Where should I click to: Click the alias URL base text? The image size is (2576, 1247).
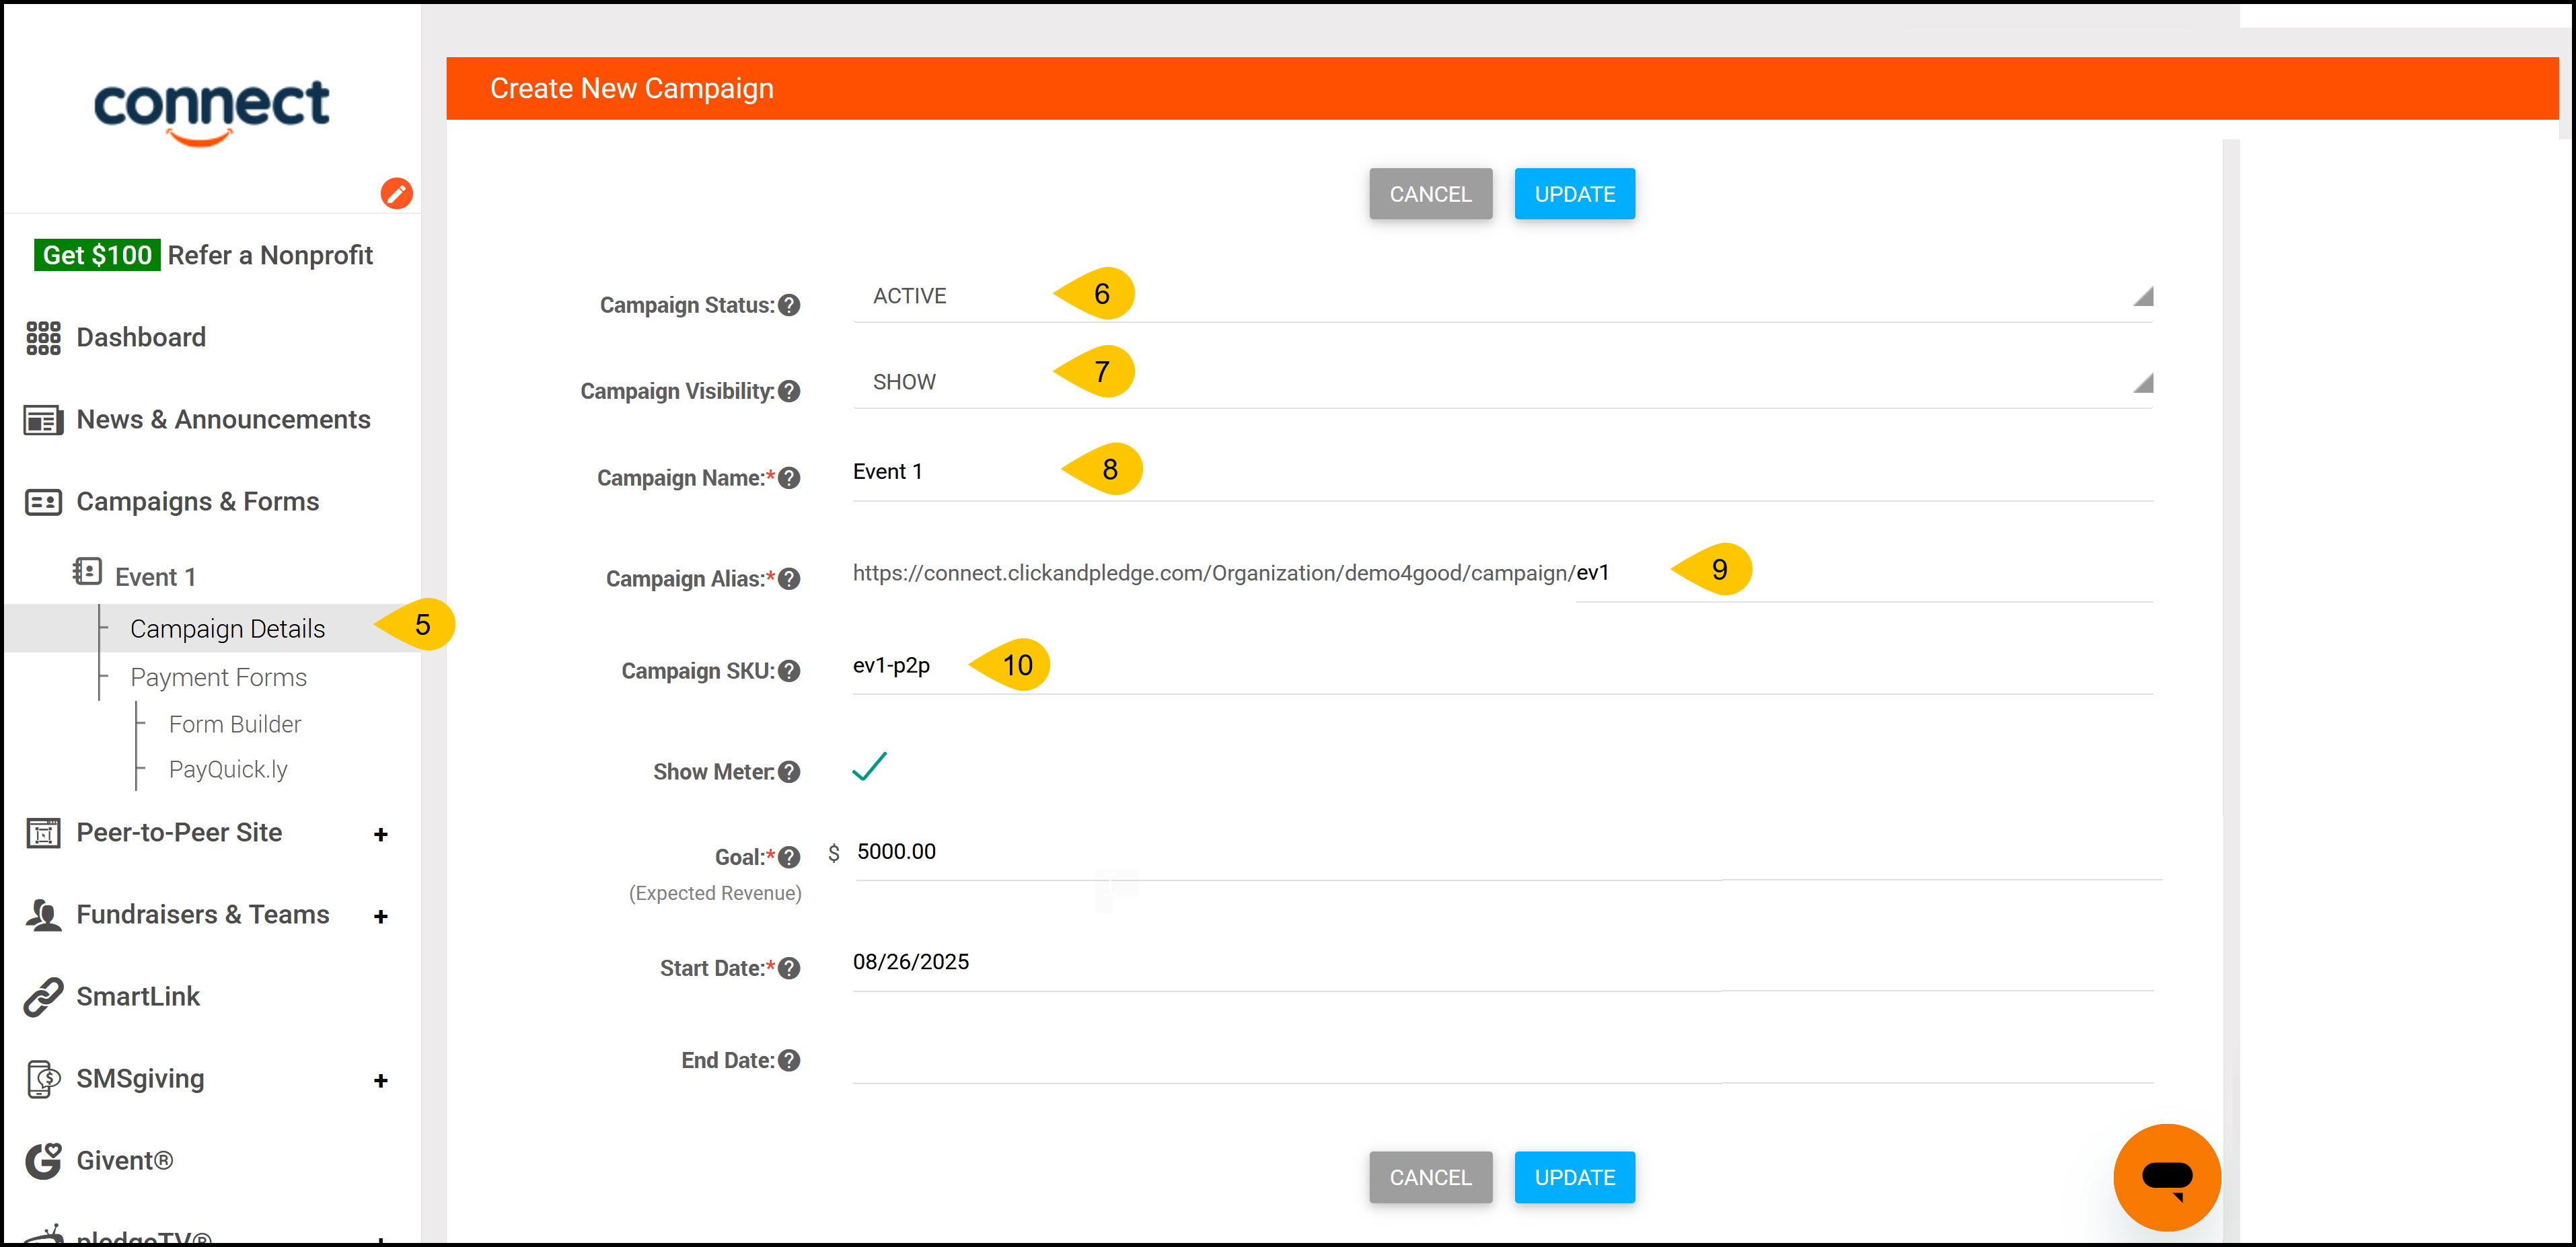click(x=1214, y=573)
